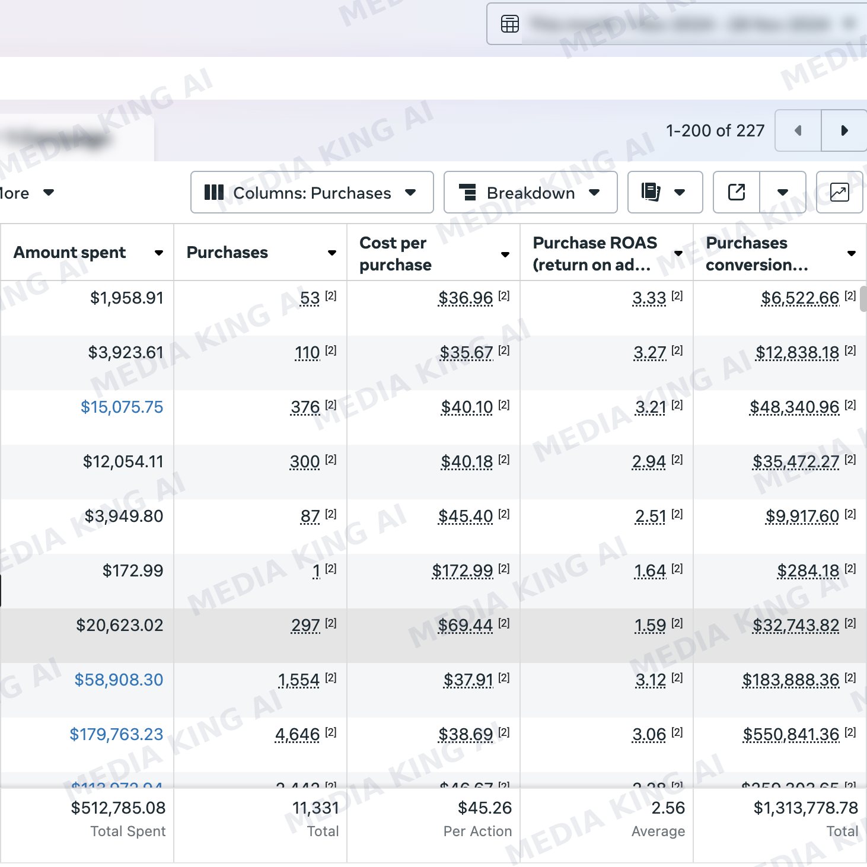867x867 pixels.
Task: Click the Export table data icon
Action: click(737, 192)
